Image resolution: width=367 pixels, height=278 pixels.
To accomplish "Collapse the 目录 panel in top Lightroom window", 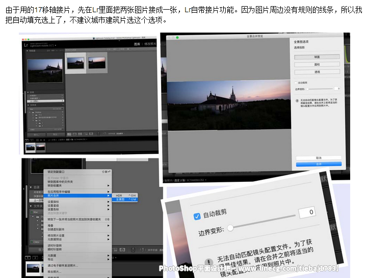I will 28,92.
